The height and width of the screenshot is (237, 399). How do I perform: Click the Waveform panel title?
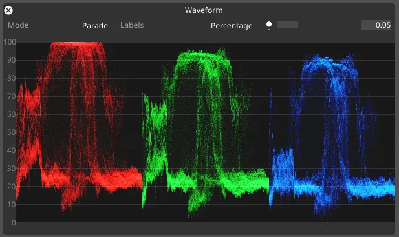point(204,10)
